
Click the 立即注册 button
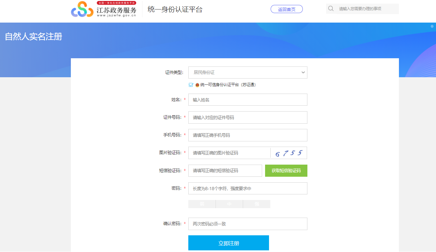point(228,243)
